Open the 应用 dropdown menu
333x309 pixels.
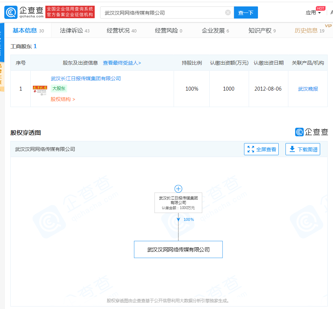(313, 13)
